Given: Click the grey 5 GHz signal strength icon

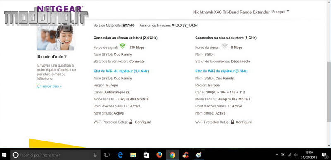Looking at the screenshot, I should pos(225,46).
